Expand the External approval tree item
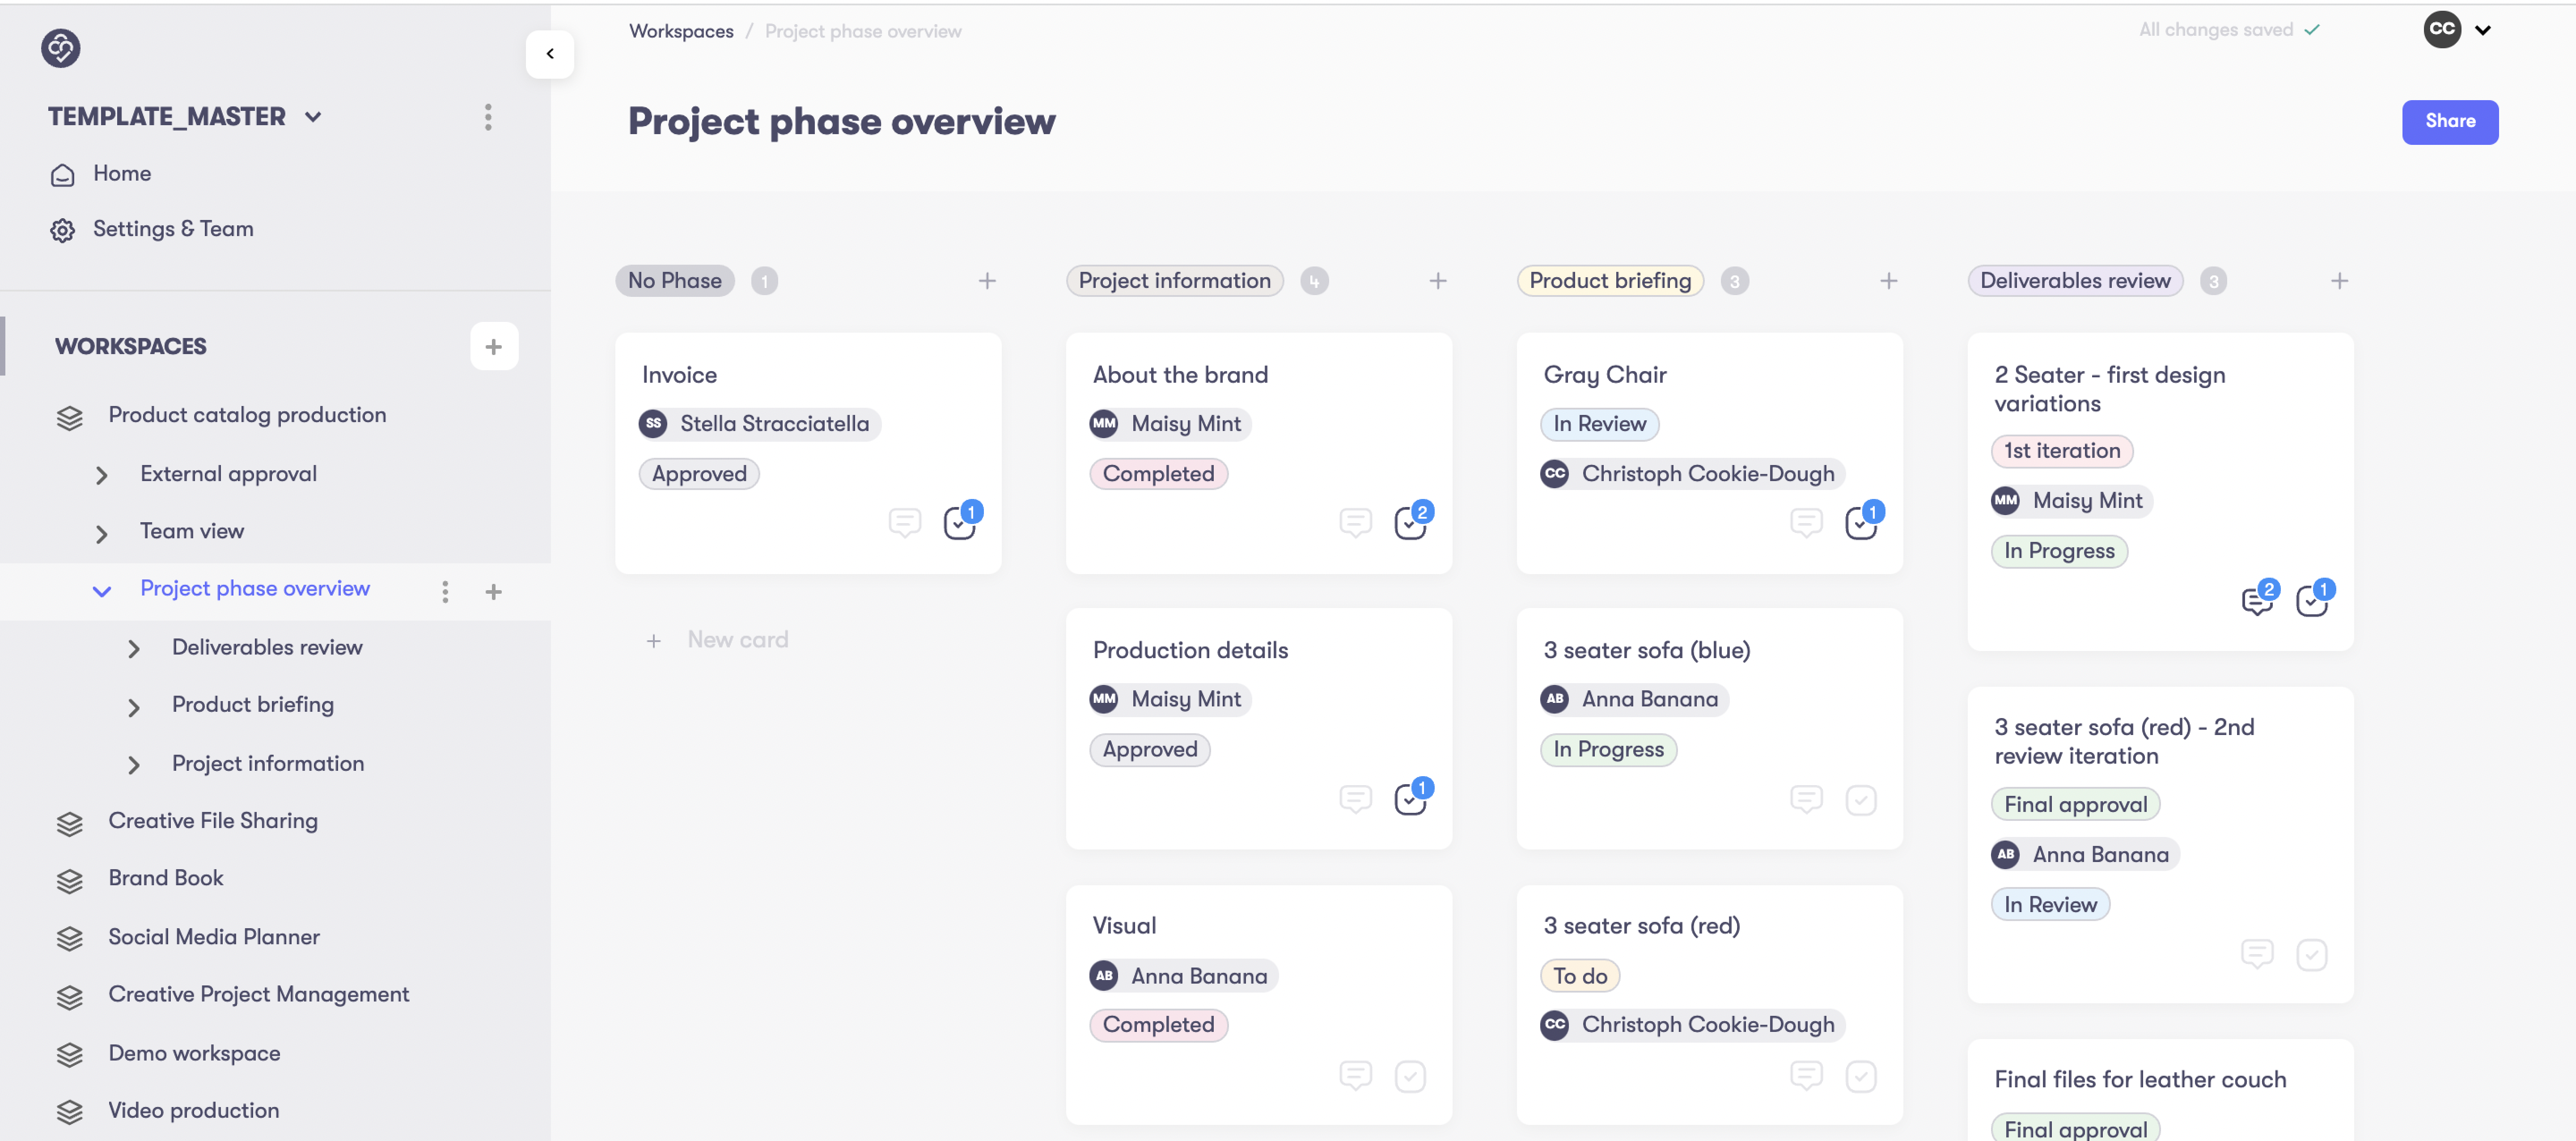Image resolution: width=2576 pixels, height=1141 pixels. (101, 475)
